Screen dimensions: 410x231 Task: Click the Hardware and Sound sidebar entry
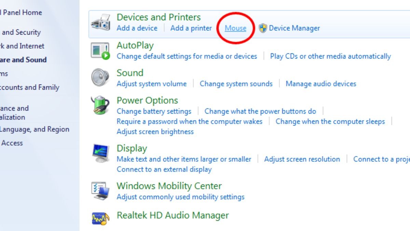23,60
